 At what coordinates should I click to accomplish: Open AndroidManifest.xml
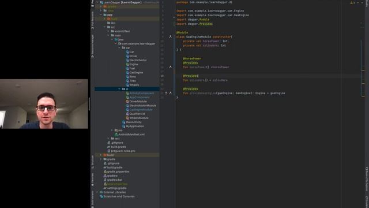[129, 135]
